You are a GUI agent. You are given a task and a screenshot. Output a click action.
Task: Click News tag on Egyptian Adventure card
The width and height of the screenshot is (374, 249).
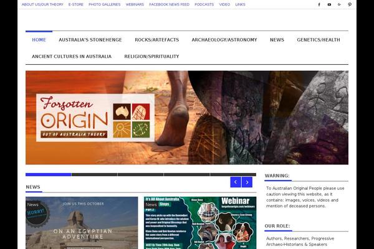[x=32, y=204]
